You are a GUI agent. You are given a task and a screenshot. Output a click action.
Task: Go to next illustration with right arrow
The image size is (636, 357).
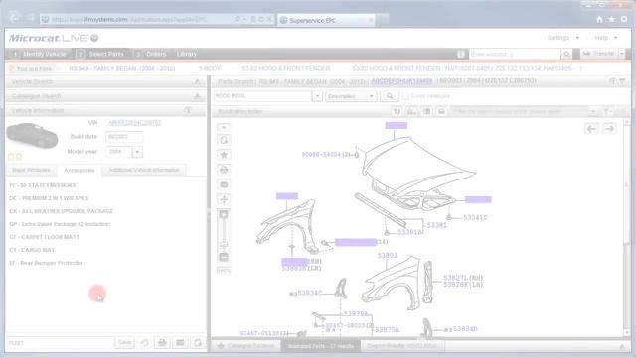(x=609, y=129)
